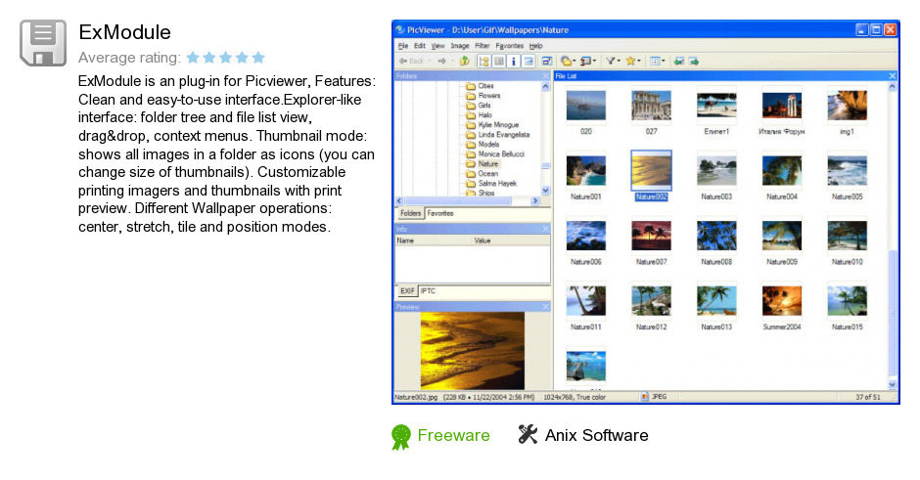Click the folder tree right scroll arrow

(535, 200)
